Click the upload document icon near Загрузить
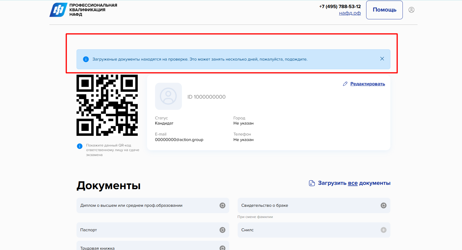 (x=312, y=183)
